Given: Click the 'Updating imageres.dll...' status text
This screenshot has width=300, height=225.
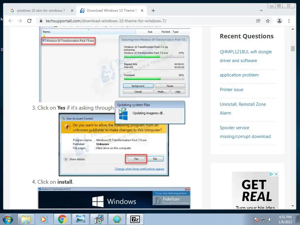Looking at the screenshot, I should (149, 113).
